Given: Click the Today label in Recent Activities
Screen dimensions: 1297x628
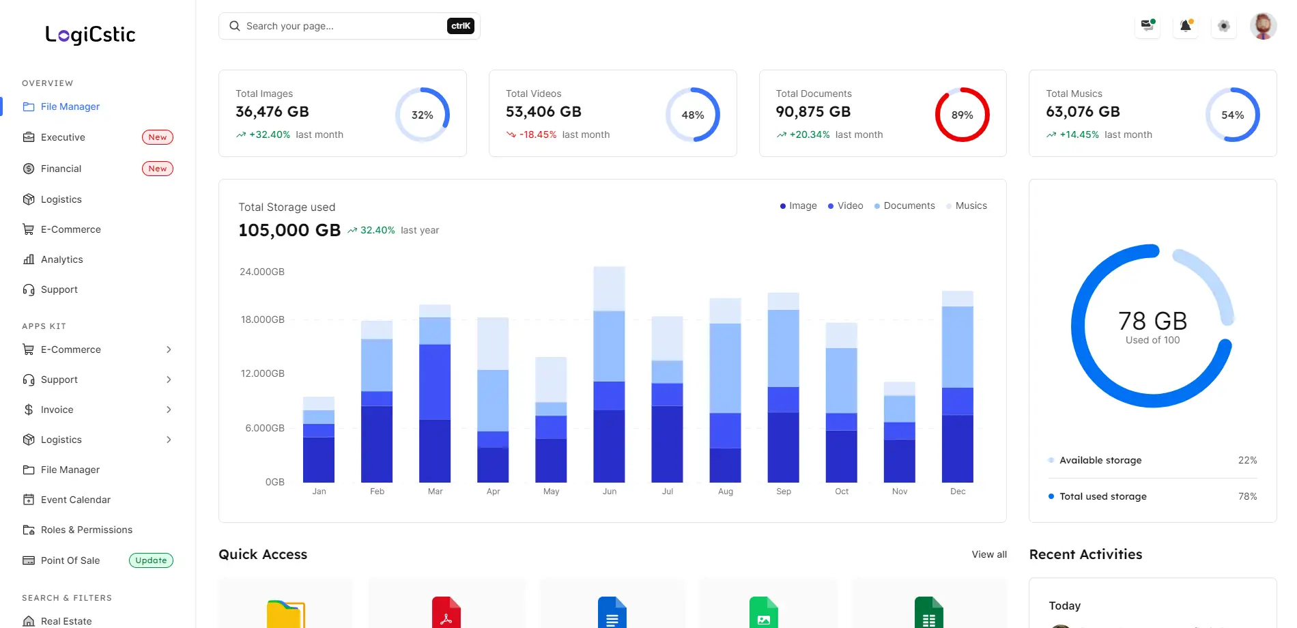Looking at the screenshot, I should (x=1065, y=605).
